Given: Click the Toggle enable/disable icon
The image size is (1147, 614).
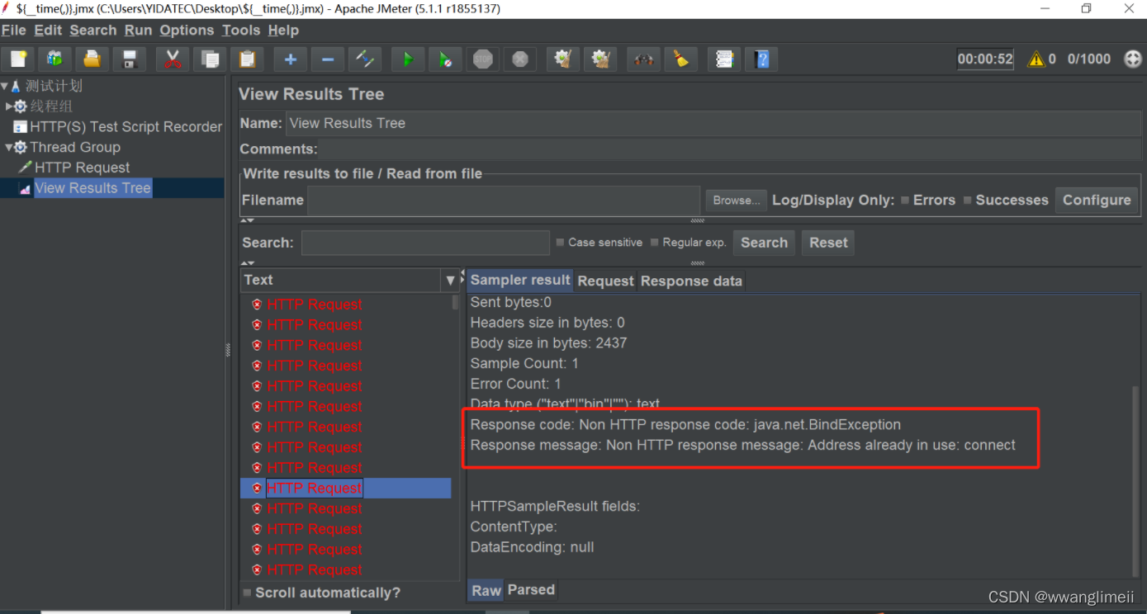Looking at the screenshot, I should click(x=364, y=59).
